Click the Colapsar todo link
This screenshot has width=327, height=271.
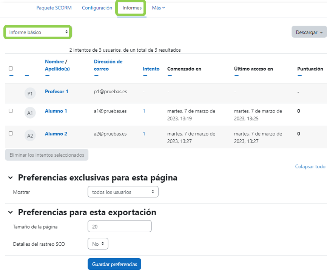(x=310, y=166)
